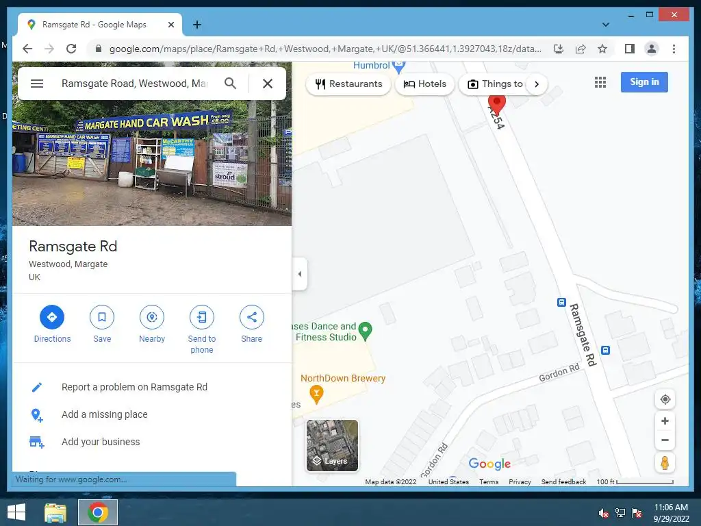Show more category chips arrow
Image resolution: width=701 pixels, height=526 pixels.
537,84
